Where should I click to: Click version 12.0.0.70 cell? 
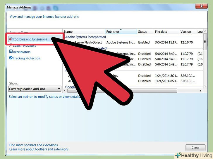pyautogui.click(x=186, y=43)
